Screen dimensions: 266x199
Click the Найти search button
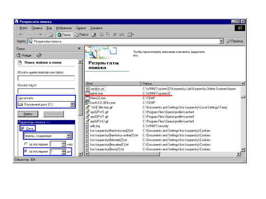[28, 114]
